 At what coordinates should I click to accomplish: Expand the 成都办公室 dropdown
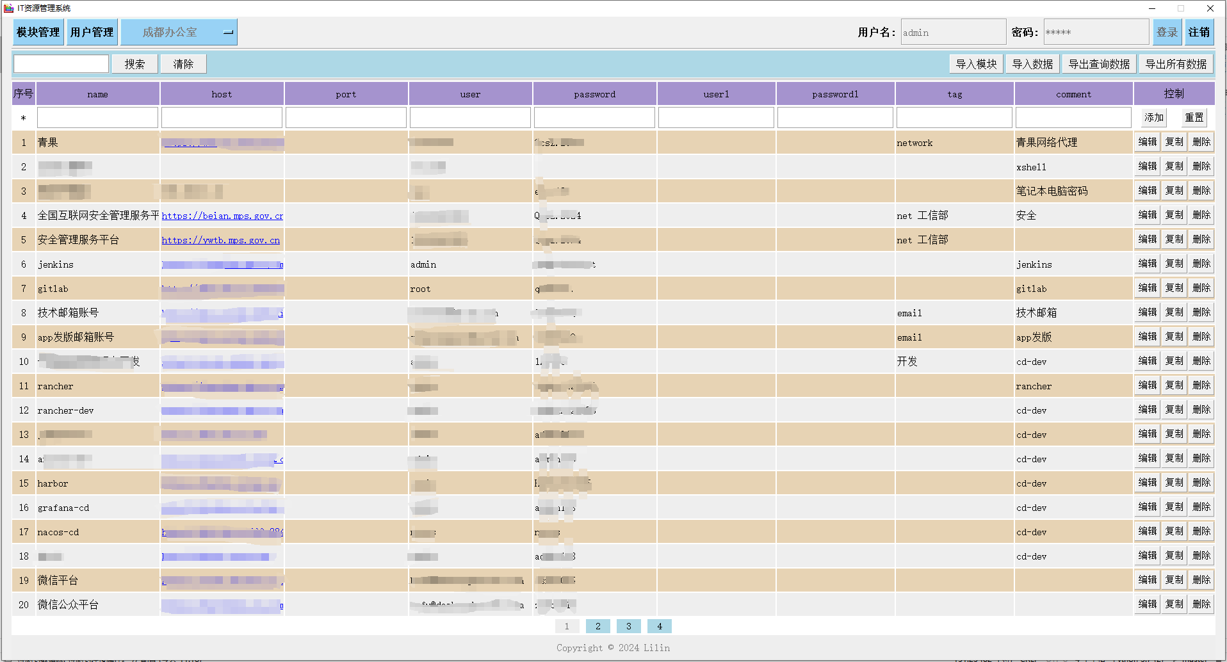click(x=179, y=32)
